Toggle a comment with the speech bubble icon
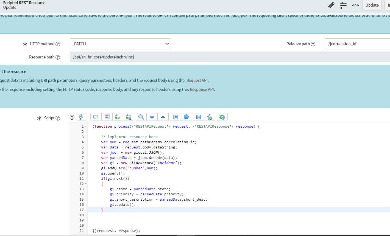 (x=96, y=117)
